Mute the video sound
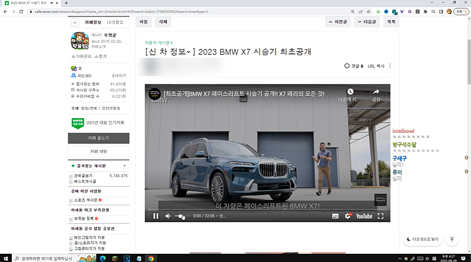The width and height of the screenshot is (471, 262). [168, 216]
